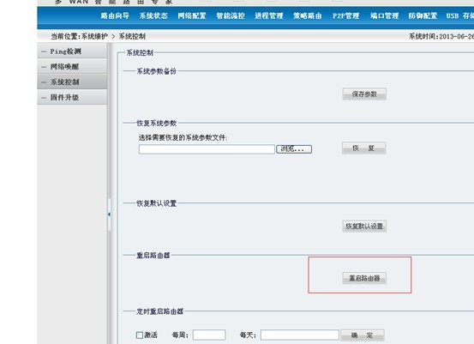Open the 网络配置 menu
Screen dimensions: 474x344
point(192,15)
